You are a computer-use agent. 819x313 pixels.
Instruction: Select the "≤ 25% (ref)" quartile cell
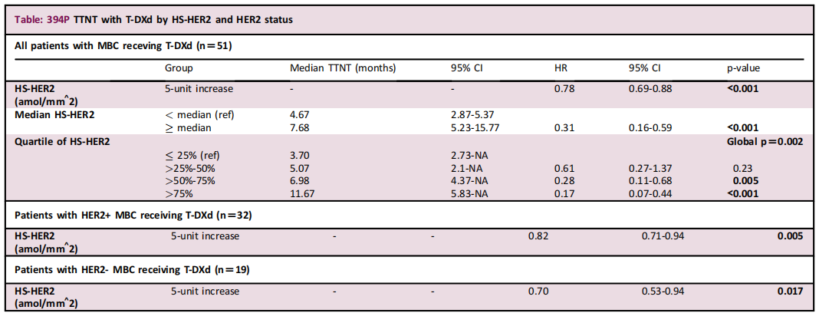point(192,155)
